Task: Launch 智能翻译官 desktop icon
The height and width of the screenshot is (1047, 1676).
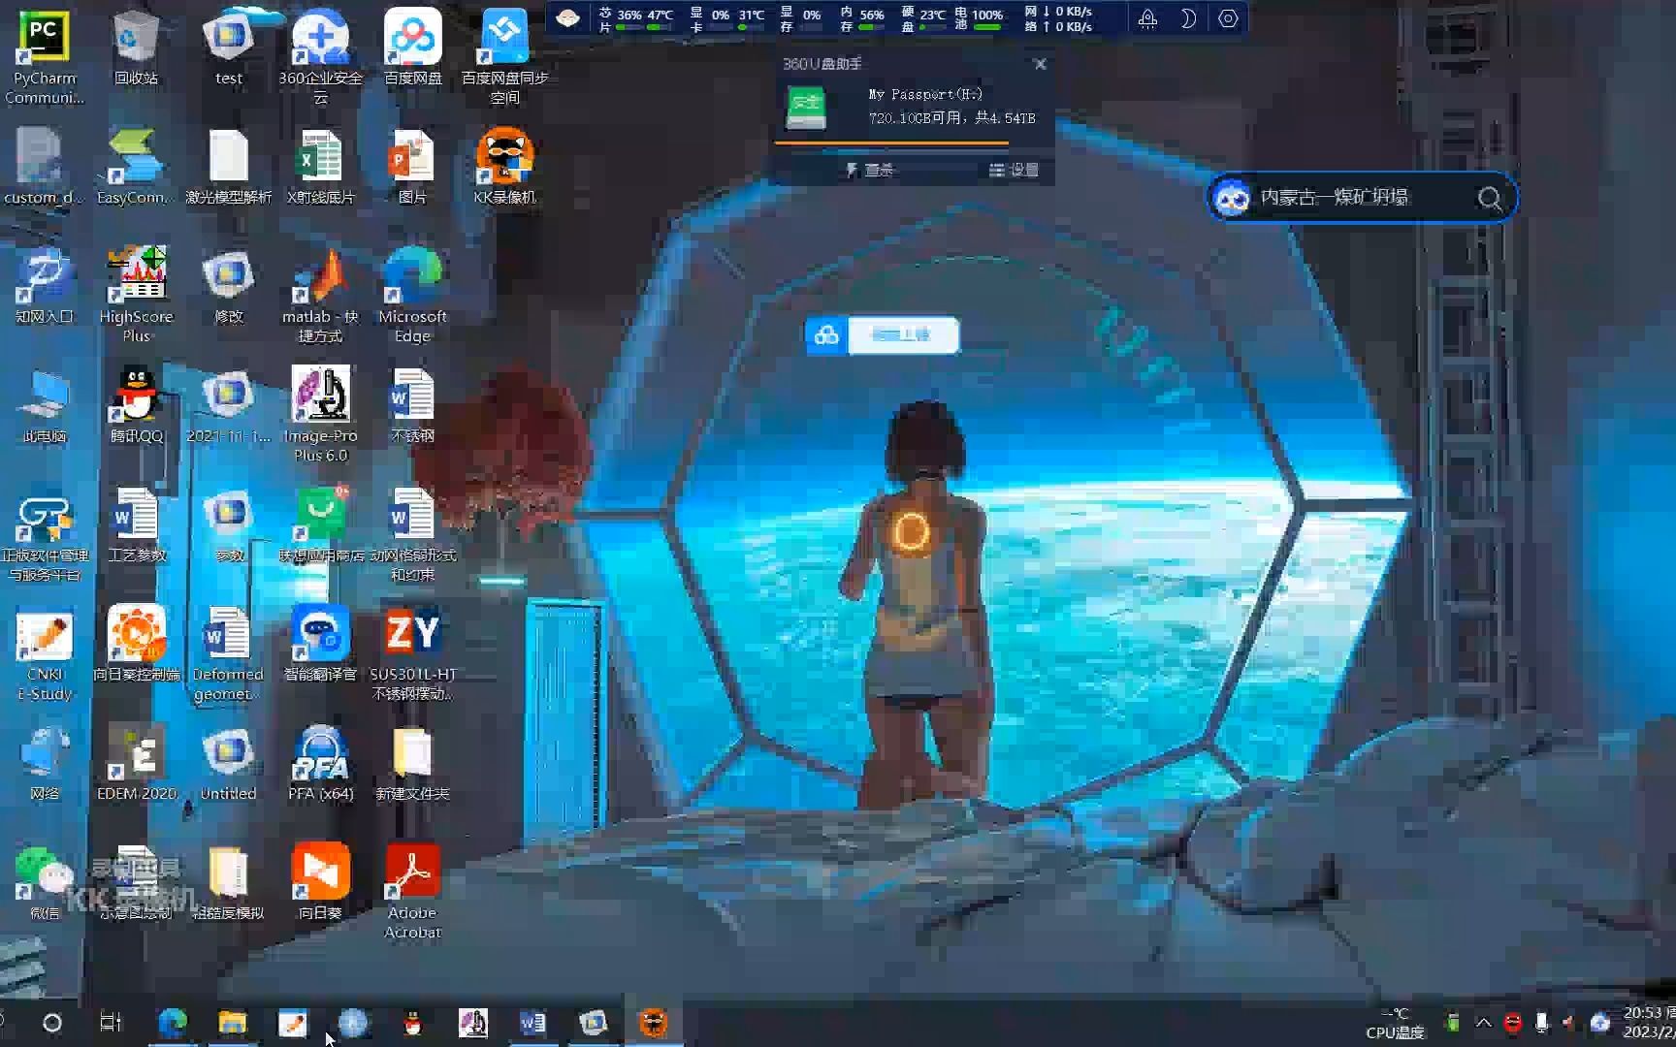Action: point(320,645)
